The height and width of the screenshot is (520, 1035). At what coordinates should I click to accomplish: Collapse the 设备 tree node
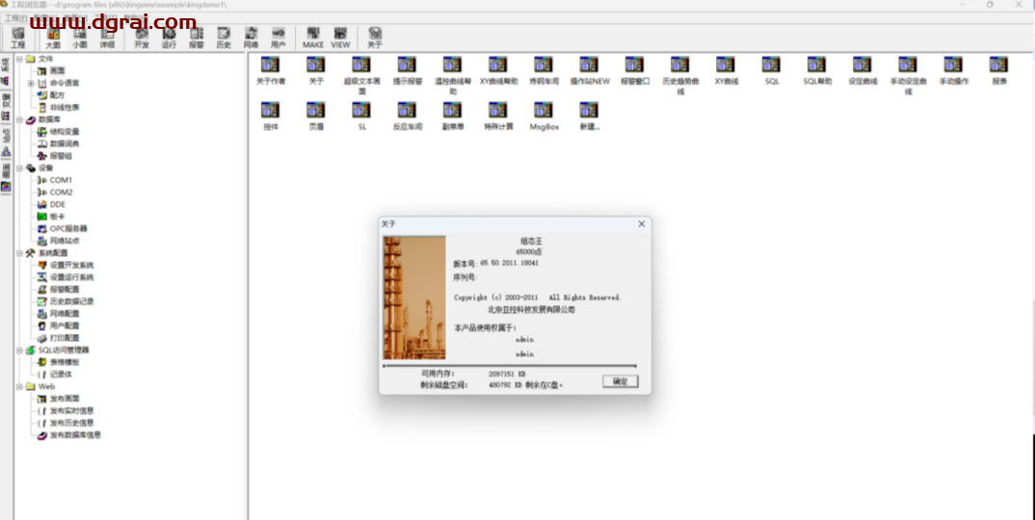[19, 168]
